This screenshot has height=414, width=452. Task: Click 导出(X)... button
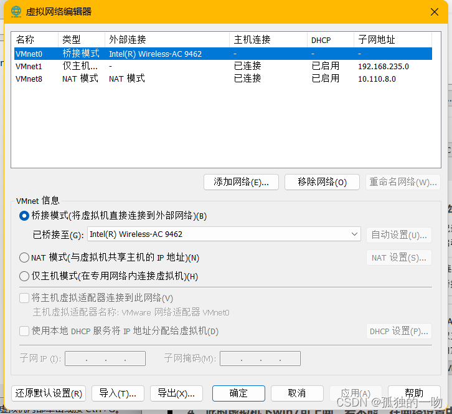pyautogui.click(x=176, y=393)
